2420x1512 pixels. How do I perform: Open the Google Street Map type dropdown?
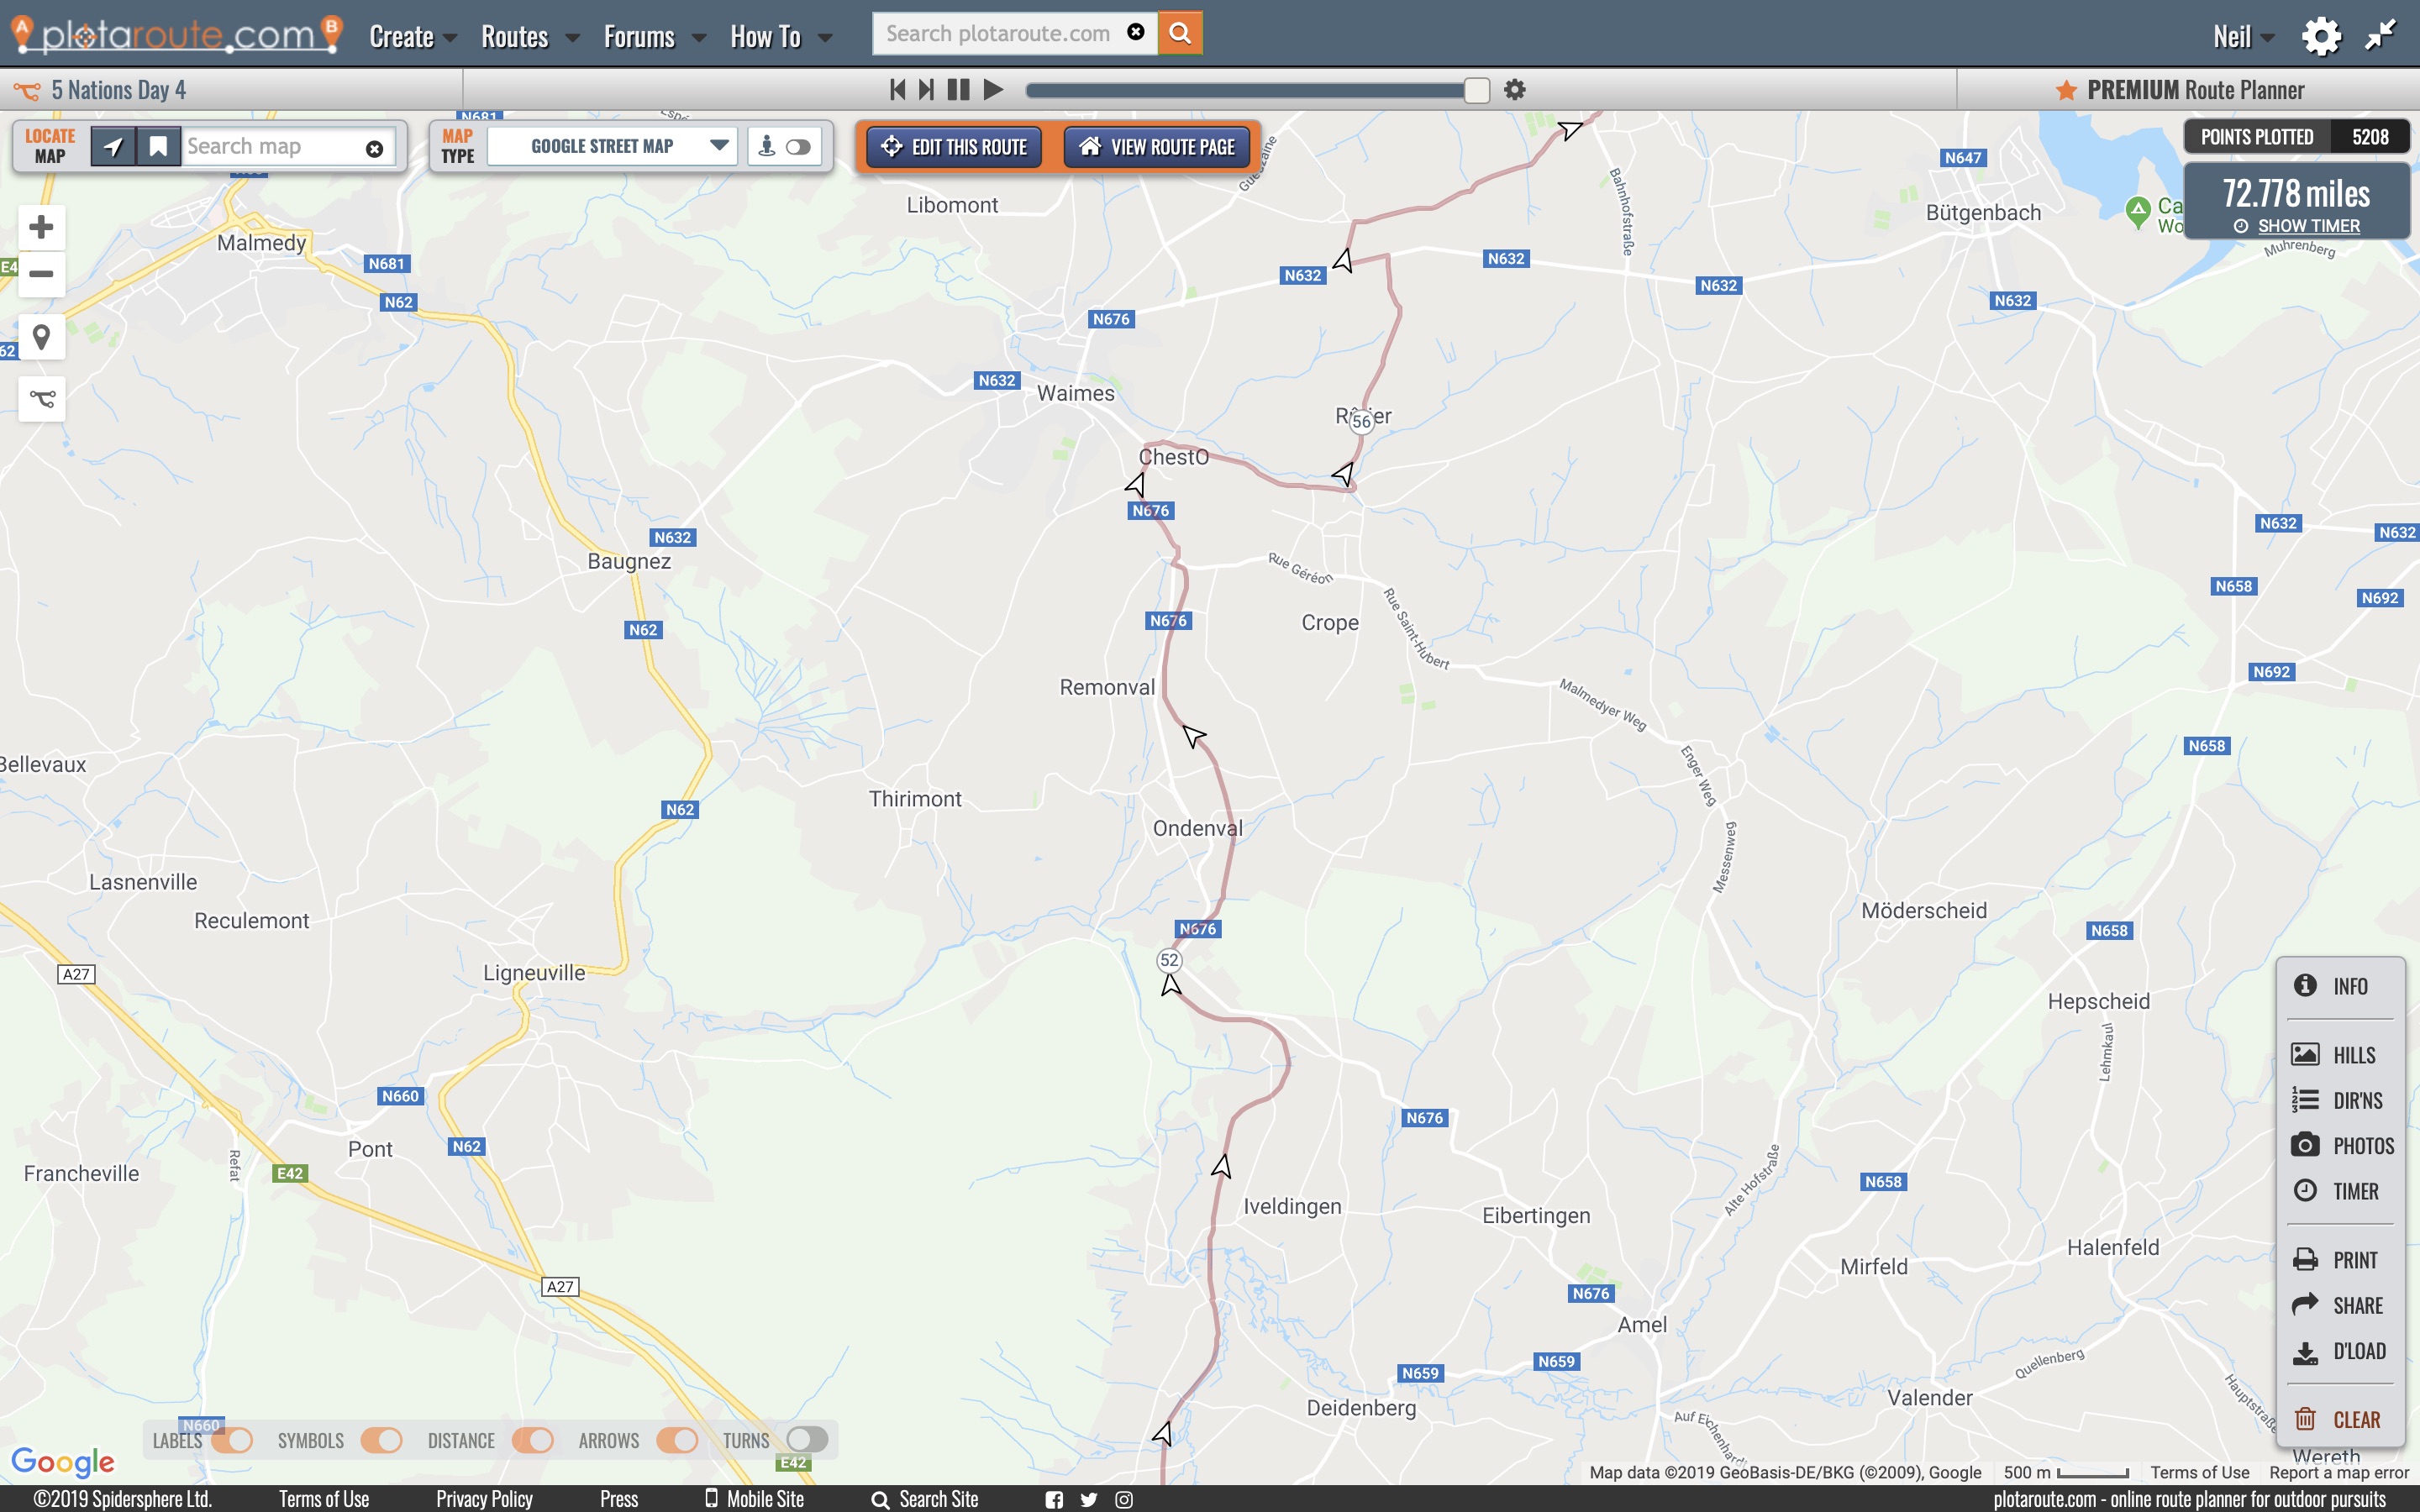pos(613,146)
